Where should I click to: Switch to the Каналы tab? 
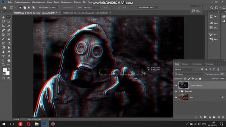pos(185,64)
